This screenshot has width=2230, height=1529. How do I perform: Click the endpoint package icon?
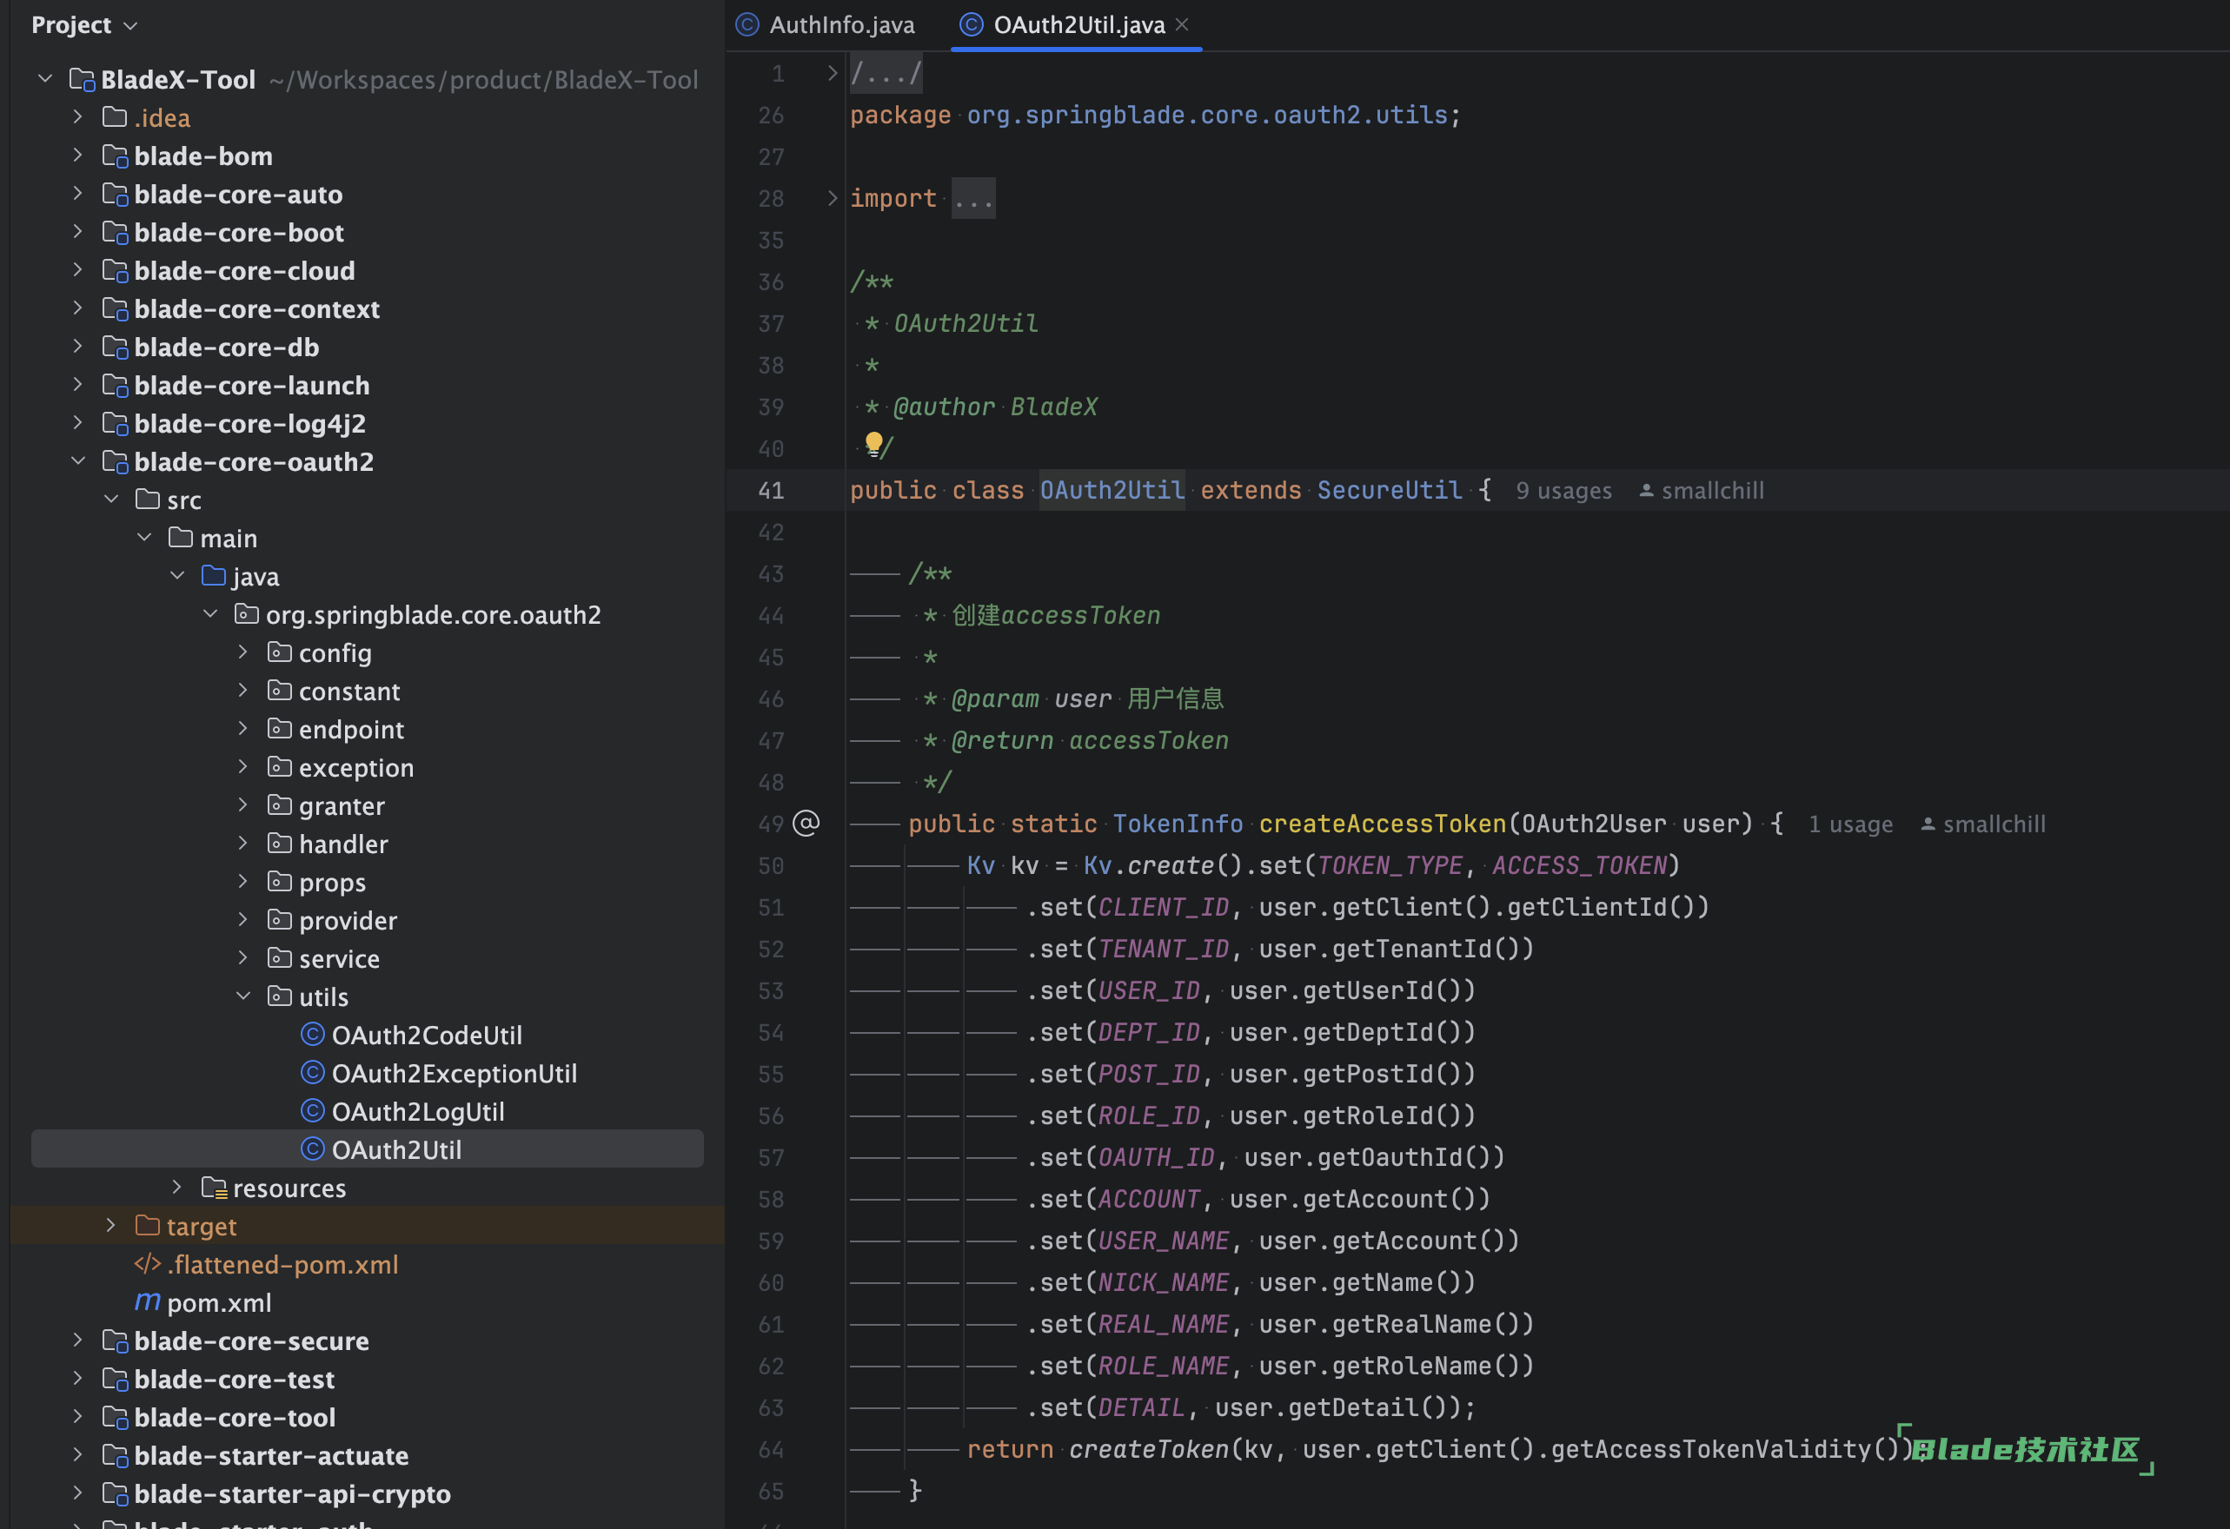coord(279,729)
